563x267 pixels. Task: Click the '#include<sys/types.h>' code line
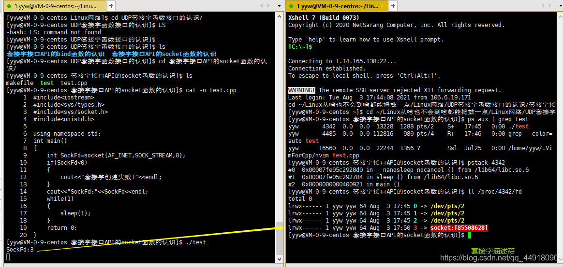[x=69, y=105]
